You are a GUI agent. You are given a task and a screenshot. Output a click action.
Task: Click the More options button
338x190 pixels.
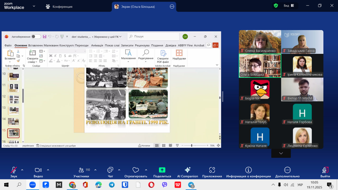pos(287,170)
